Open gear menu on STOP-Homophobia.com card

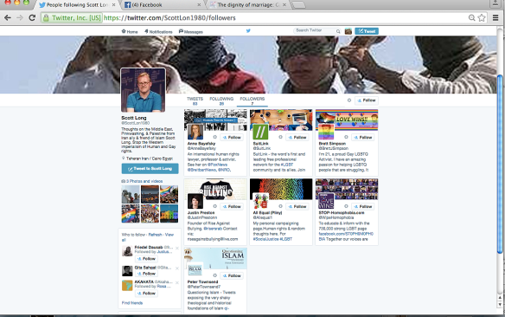(x=346, y=206)
